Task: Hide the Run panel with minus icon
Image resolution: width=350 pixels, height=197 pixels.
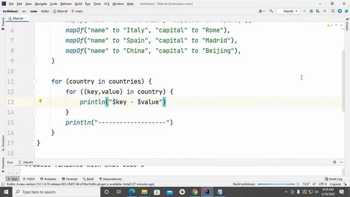Action: click(341, 162)
